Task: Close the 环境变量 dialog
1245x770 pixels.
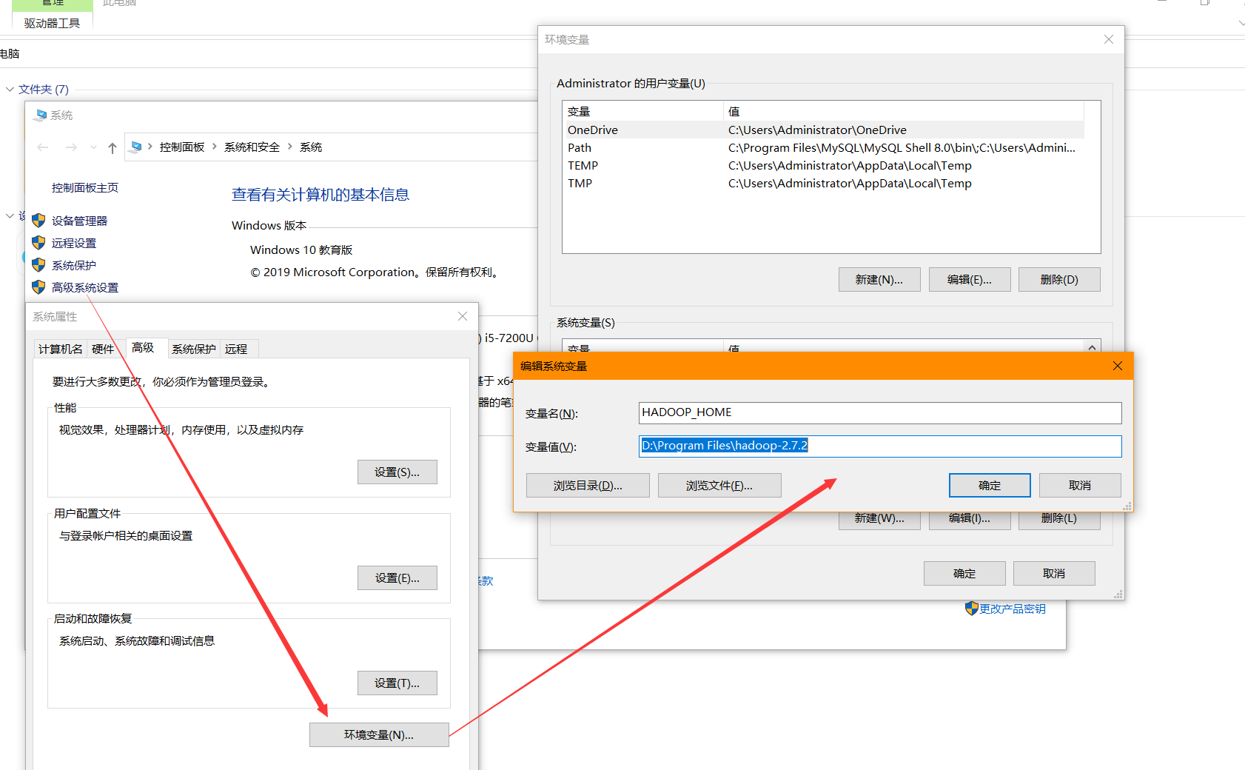Action: [x=1109, y=40]
